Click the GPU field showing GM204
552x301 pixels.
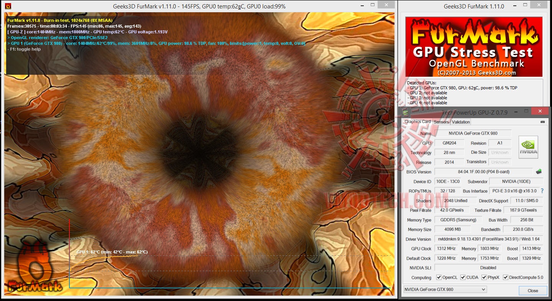tap(449, 143)
